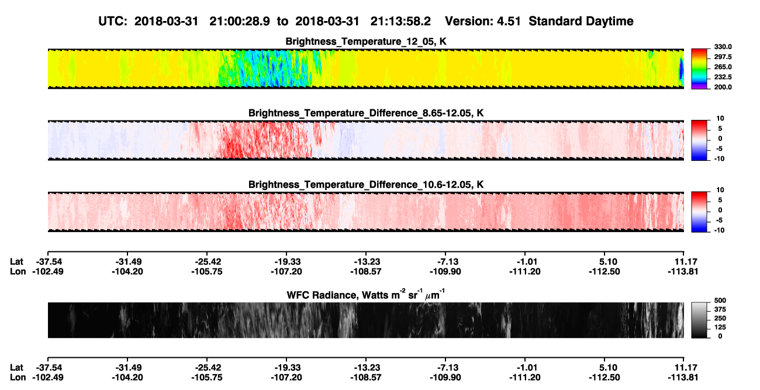Click the end time '21:13:58.2' in header
The image size is (760, 390).
click(400, 21)
